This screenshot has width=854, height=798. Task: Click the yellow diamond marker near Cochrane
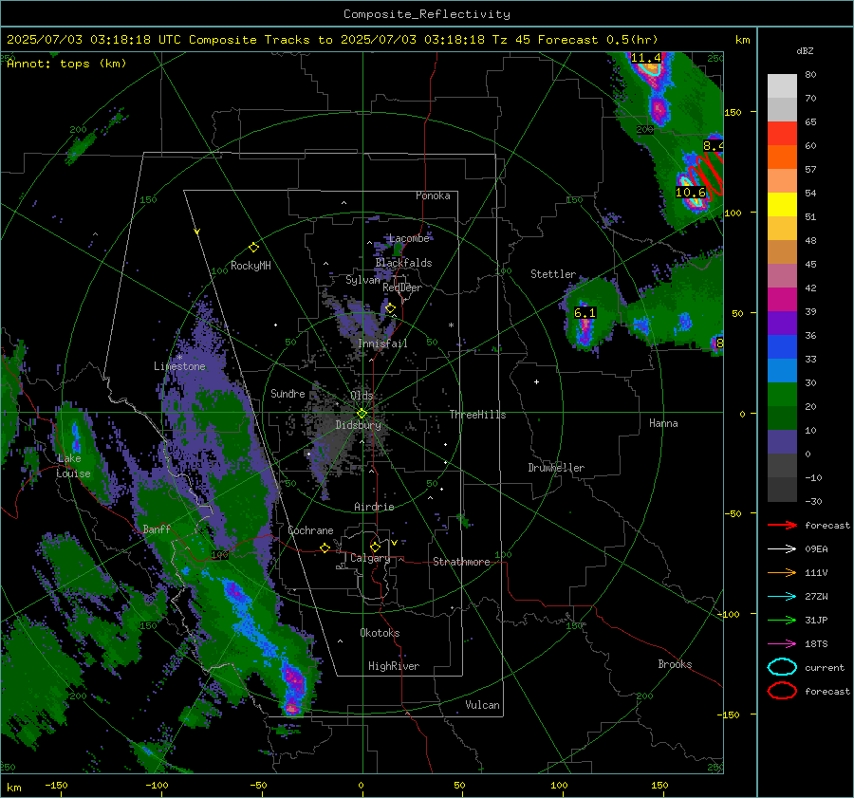[325, 547]
